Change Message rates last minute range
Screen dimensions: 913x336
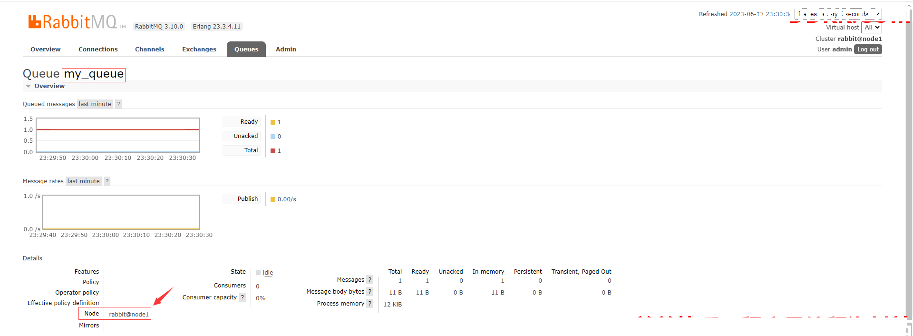coord(84,181)
